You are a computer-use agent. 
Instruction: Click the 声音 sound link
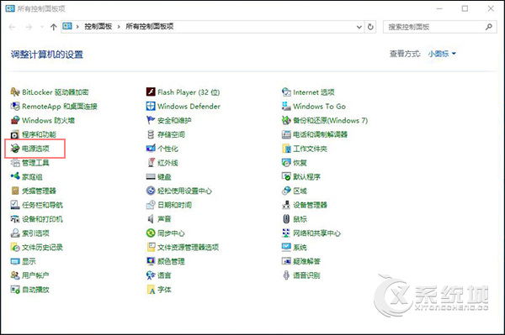point(164,219)
